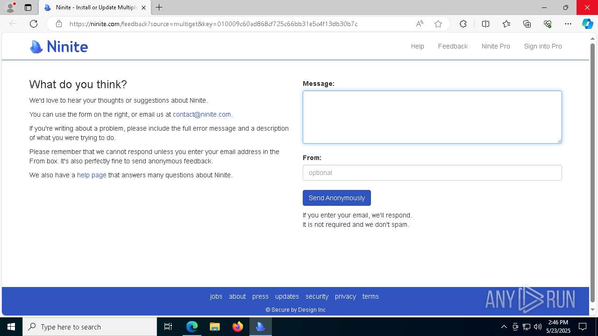The height and width of the screenshot is (336, 598).
Task: Open the Collections panel
Action: pos(527,24)
